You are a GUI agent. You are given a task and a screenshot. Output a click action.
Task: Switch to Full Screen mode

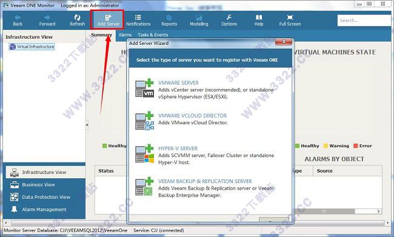(x=290, y=20)
